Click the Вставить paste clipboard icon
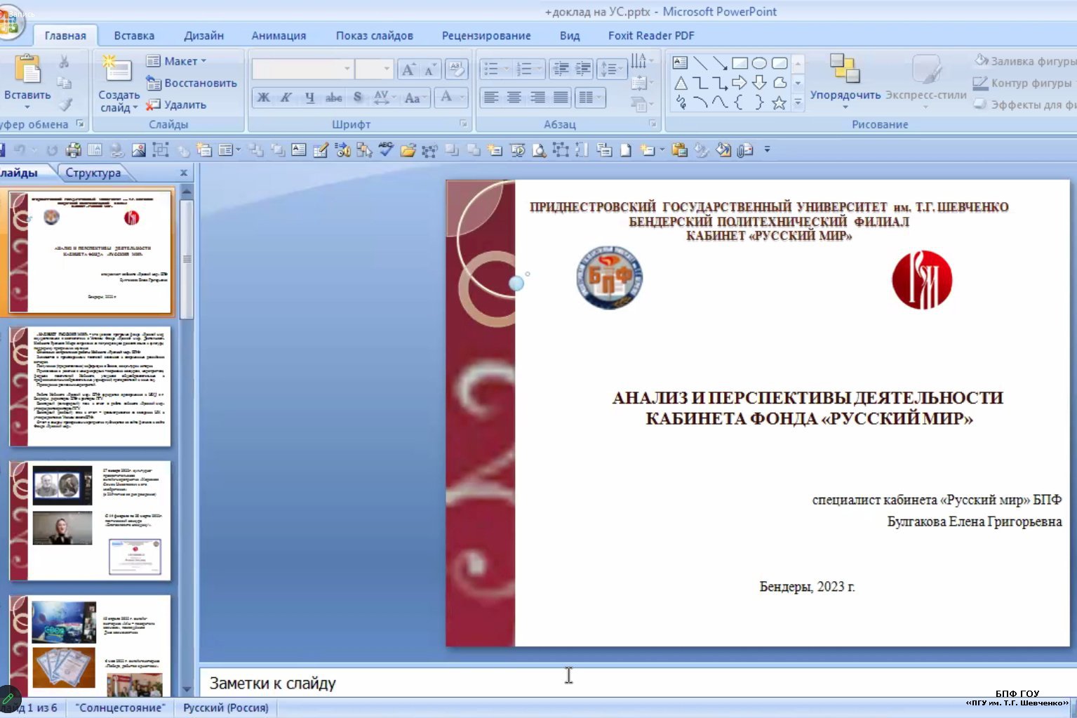 [27, 70]
